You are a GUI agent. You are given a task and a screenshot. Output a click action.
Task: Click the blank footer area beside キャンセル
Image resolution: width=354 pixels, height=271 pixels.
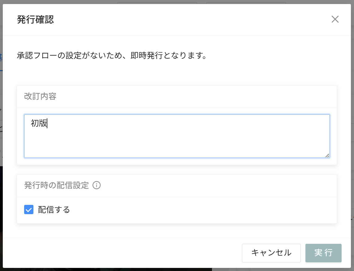(124, 253)
